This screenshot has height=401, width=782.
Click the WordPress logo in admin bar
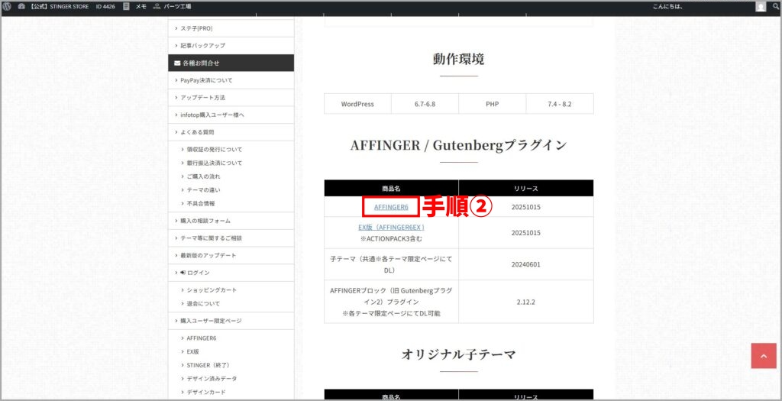(x=7, y=6)
